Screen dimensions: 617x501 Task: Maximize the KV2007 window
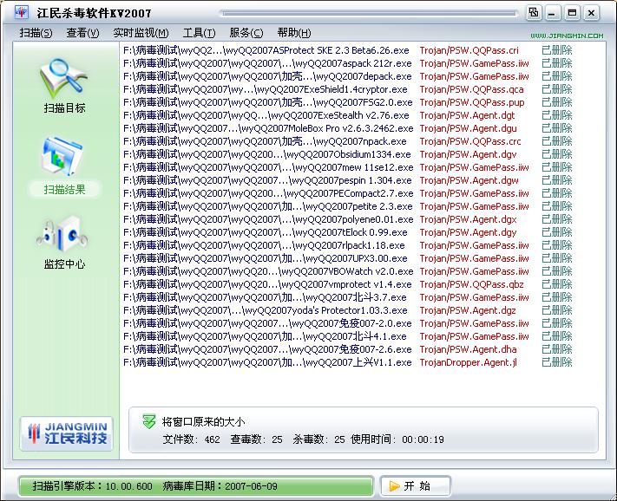[572, 13]
